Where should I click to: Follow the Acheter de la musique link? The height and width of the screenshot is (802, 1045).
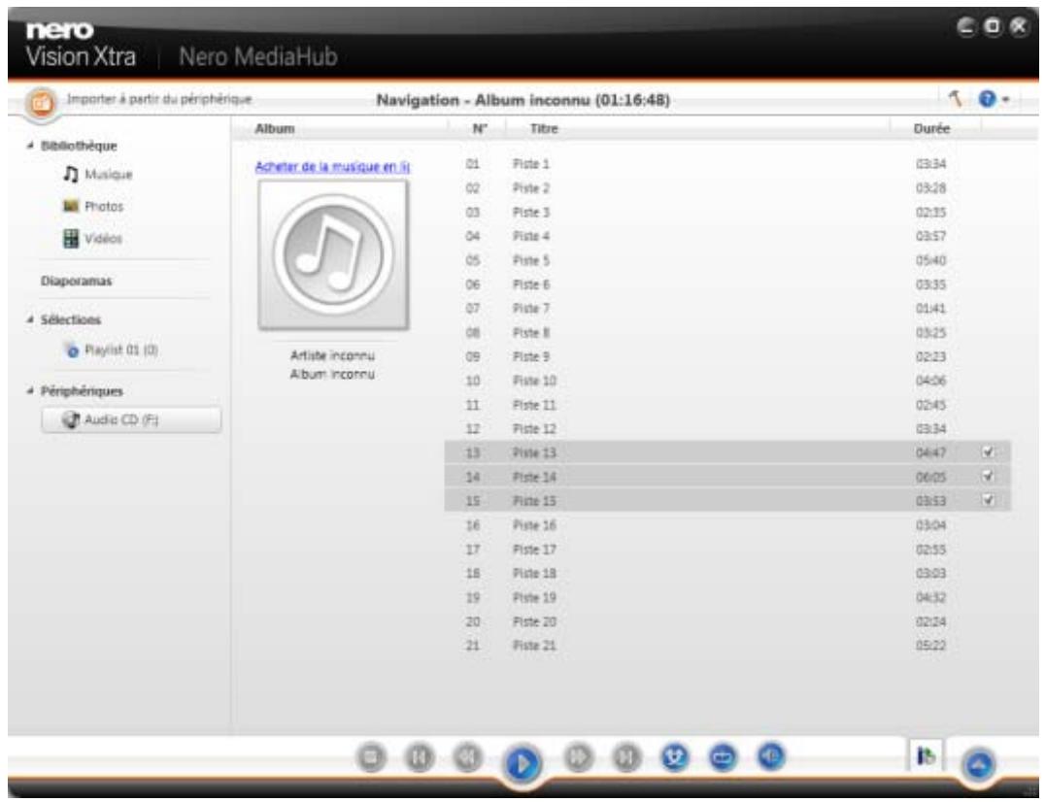(332, 167)
